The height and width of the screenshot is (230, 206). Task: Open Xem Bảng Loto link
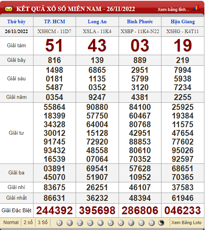point(186,223)
